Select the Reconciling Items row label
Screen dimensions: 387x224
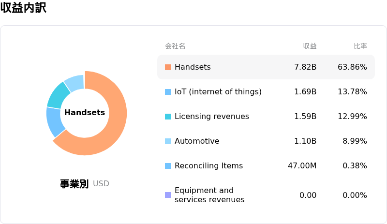[x=209, y=166]
